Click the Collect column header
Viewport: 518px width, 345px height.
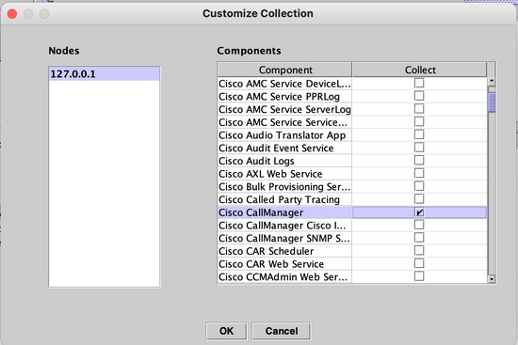(x=419, y=70)
